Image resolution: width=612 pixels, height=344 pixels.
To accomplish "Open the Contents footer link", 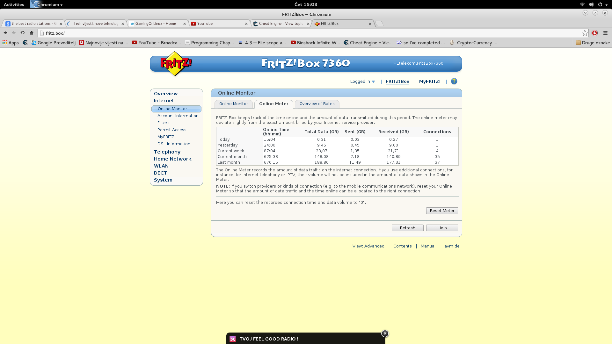I will pos(403,246).
